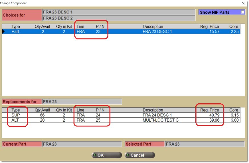The image size is (249, 163).
Task: Close the Change Component dialog
Action: 243,3
